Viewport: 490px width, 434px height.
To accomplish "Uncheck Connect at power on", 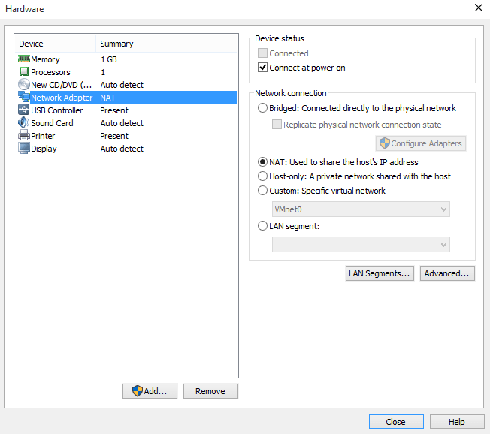I will (x=263, y=68).
